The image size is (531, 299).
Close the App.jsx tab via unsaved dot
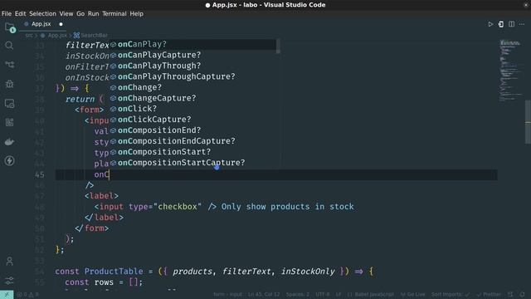pyautogui.click(x=61, y=24)
